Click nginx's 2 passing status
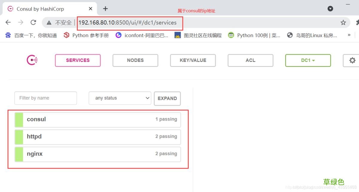The image size is (359, 192). pos(166,154)
